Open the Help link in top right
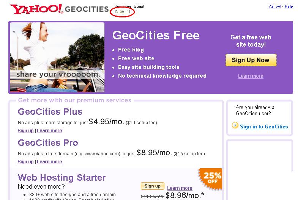 (x=289, y=6)
